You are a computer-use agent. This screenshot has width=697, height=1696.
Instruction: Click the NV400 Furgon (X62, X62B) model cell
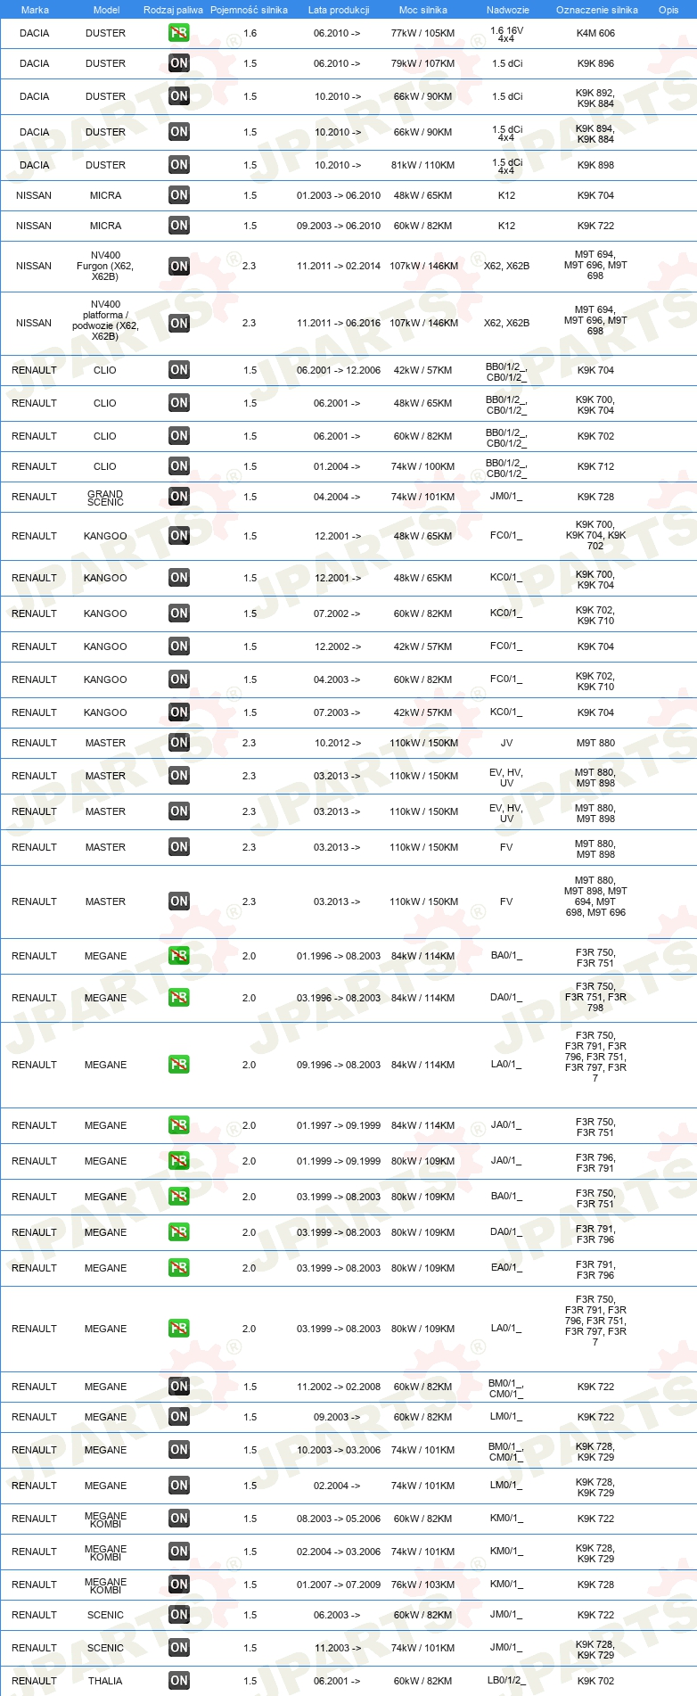[105, 266]
